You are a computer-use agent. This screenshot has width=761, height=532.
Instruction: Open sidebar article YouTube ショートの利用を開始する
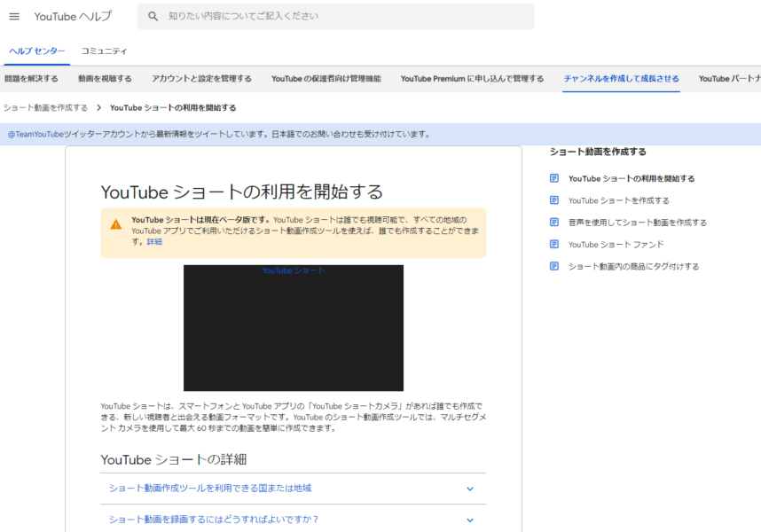[x=632, y=178]
